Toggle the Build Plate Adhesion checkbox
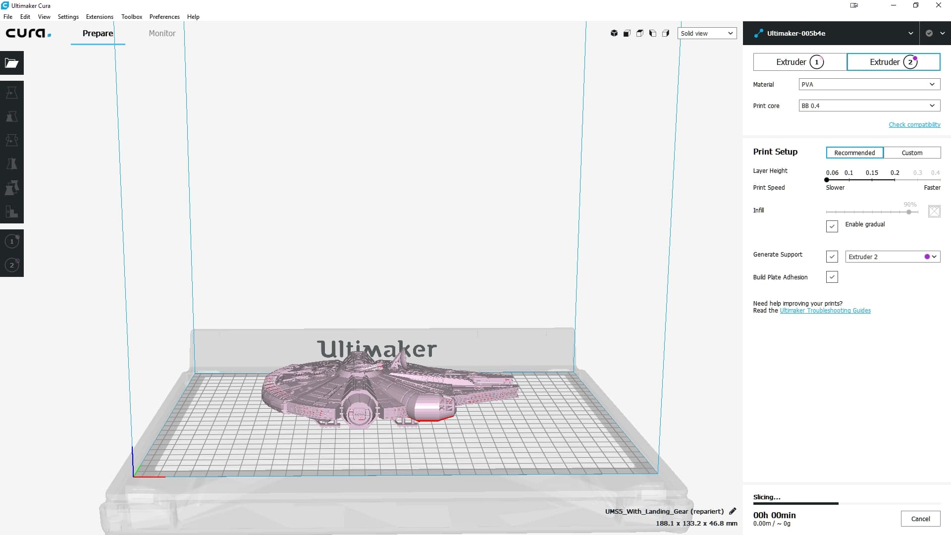 [832, 277]
